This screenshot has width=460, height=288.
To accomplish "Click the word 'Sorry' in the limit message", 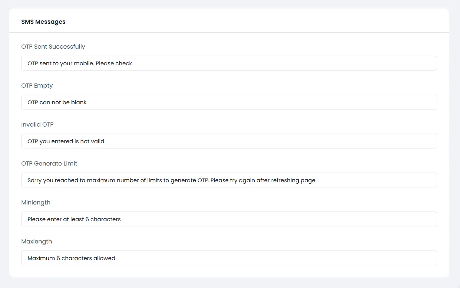I will pyautogui.click(x=34, y=180).
